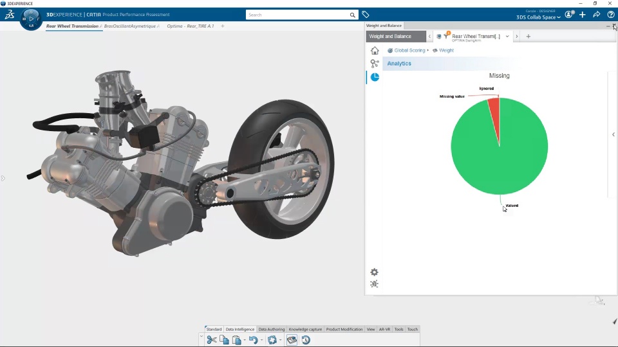Image resolution: width=618 pixels, height=347 pixels.
Task: Open the Undo history dropdown arrow
Action: (x=262, y=340)
